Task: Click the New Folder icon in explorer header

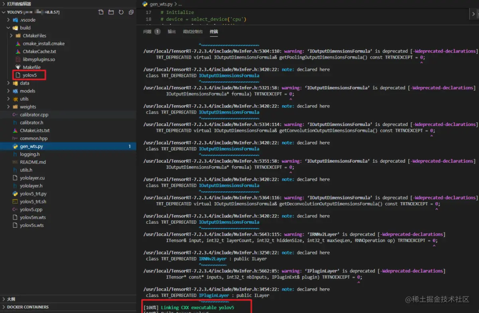Action: click(111, 12)
